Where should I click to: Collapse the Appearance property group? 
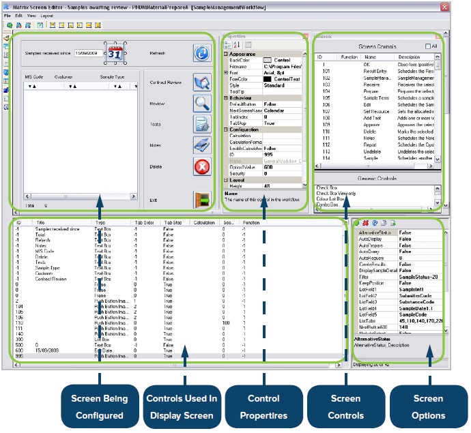click(225, 55)
